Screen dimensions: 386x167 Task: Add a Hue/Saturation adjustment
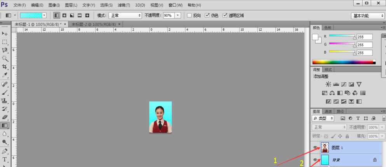click(325, 93)
